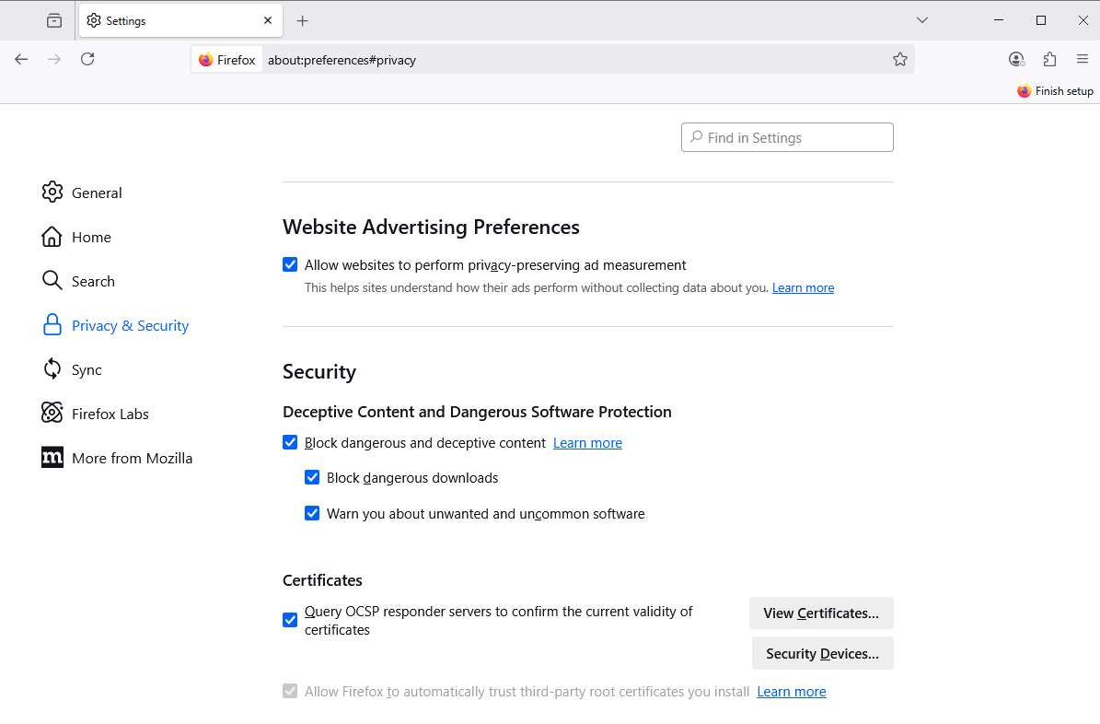Viewport: 1100px width, 724px height.
Task: Select the Home sidebar icon
Action: pos(52,236)
